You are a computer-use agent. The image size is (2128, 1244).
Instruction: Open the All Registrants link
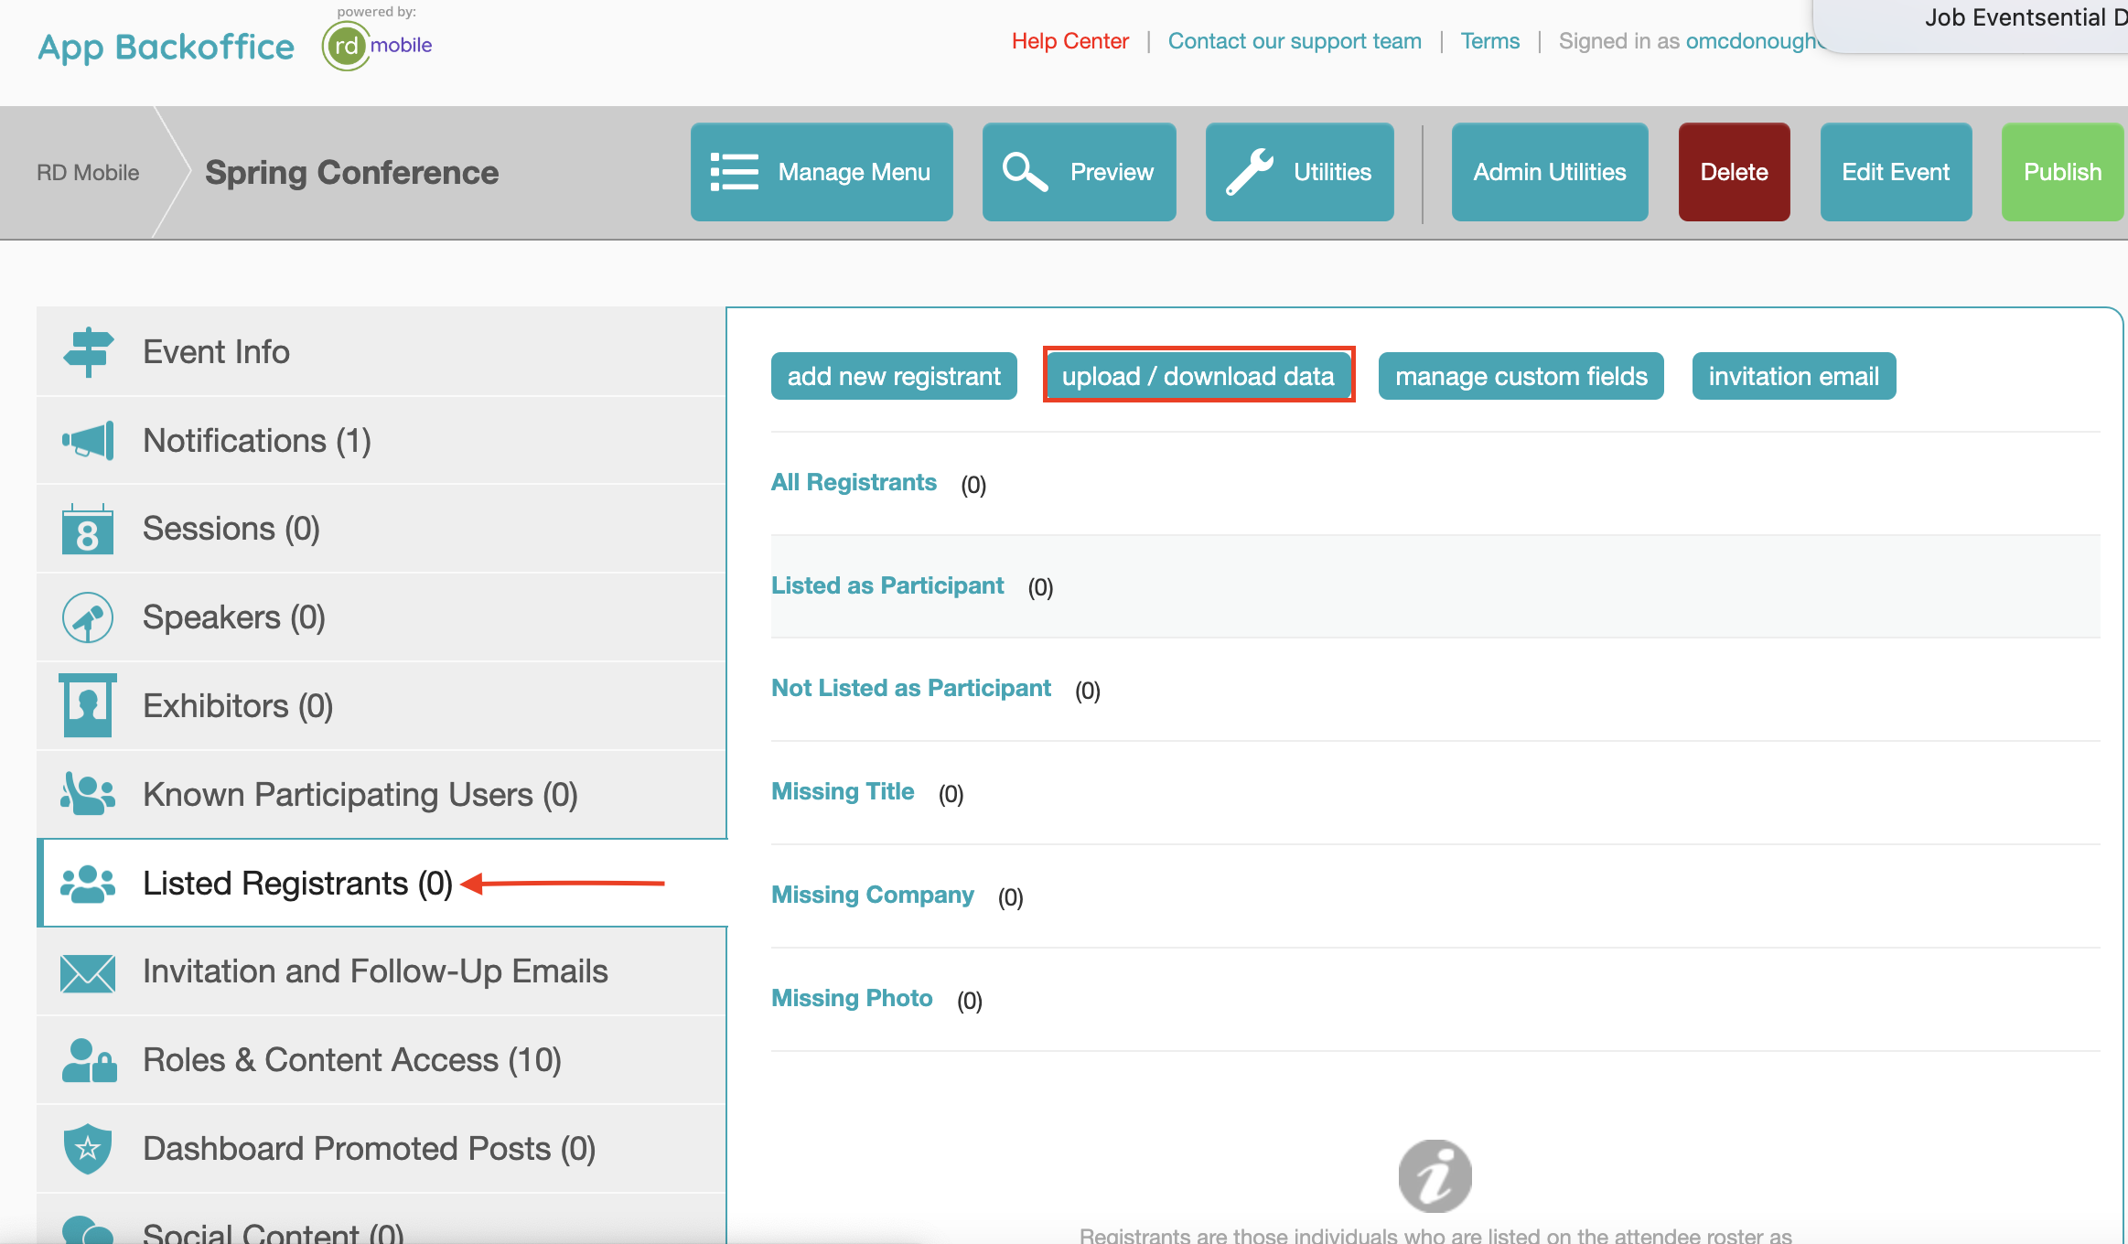(854, 482)
